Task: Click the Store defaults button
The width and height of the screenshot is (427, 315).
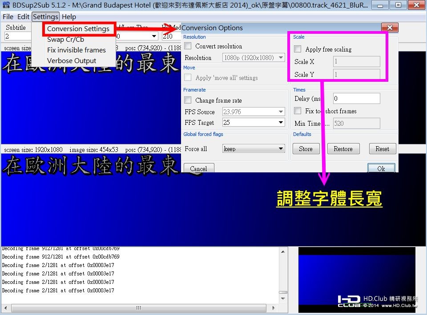Action: coord(306,149)
